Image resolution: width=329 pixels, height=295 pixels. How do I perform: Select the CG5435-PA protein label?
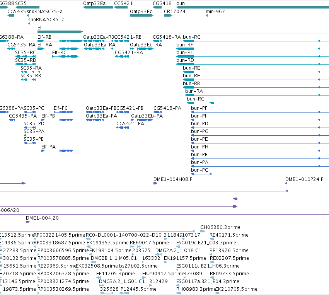click(x=23, y=116)
